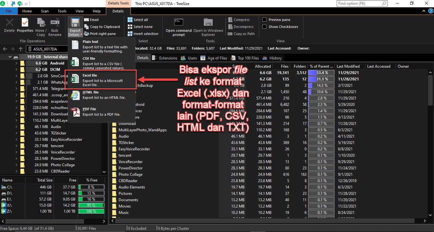Open the Users view tab

pyautogui.click(x=189, y=58)
